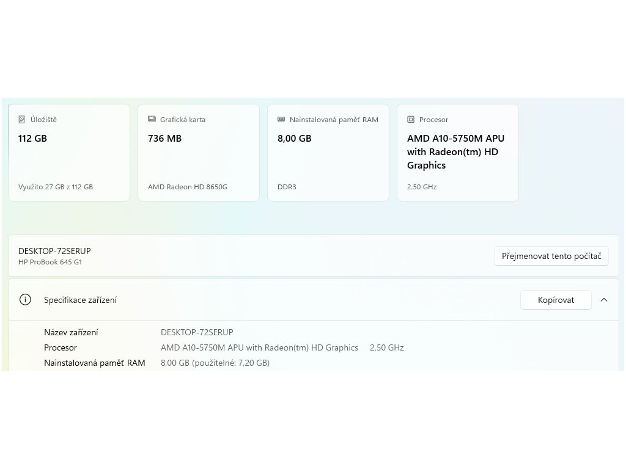The height and width of the screenshot is (469, 626).
Task: Open the Grafická karta 736 MB card
Action: (199, 153)
